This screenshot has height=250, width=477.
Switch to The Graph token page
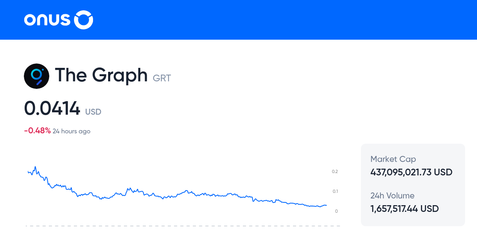(x=101, y=75)
